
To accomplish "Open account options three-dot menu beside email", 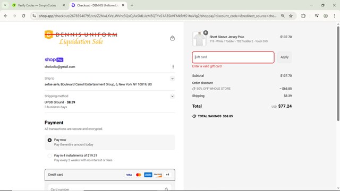I will pyautogui.click(x=173, y=66).
